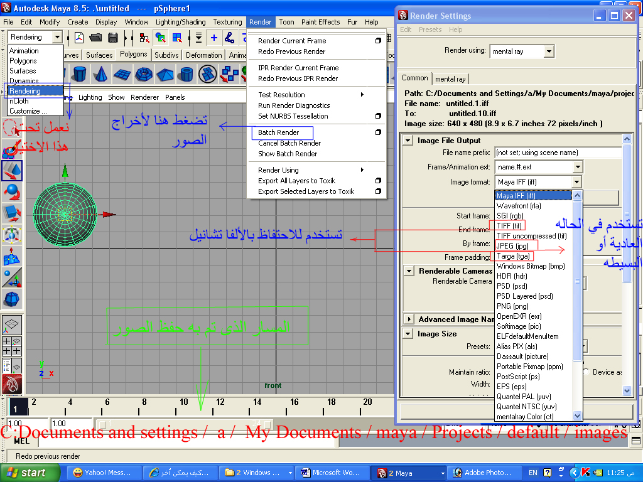Collapse the Image Size section
The height and width of the screenshot is (482, 643).
coord(408,334)
